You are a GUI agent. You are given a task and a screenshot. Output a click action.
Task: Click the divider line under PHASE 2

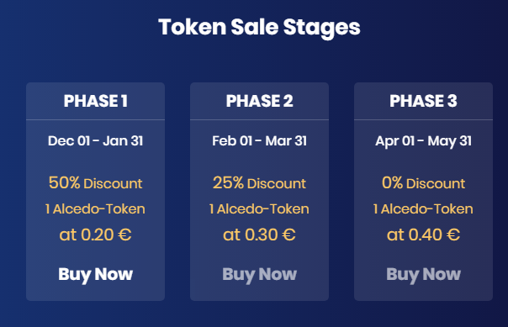click(260, 120)
